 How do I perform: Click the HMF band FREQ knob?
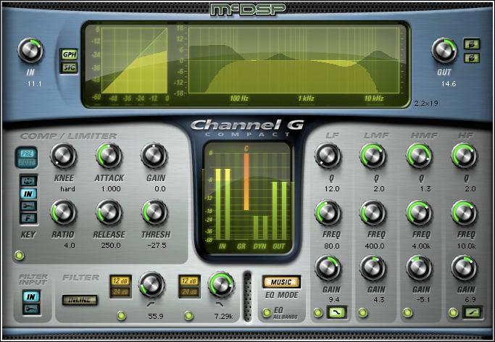pos(419,212)
